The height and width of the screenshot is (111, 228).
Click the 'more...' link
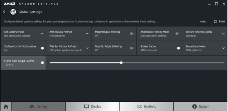[204, 21]
